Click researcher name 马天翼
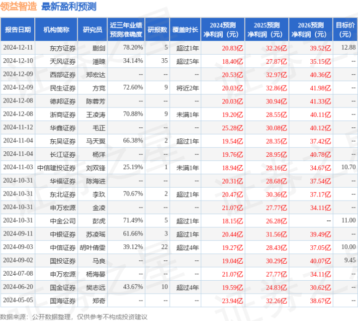Screen dimensions: 358x321 [x=95, y=141]
